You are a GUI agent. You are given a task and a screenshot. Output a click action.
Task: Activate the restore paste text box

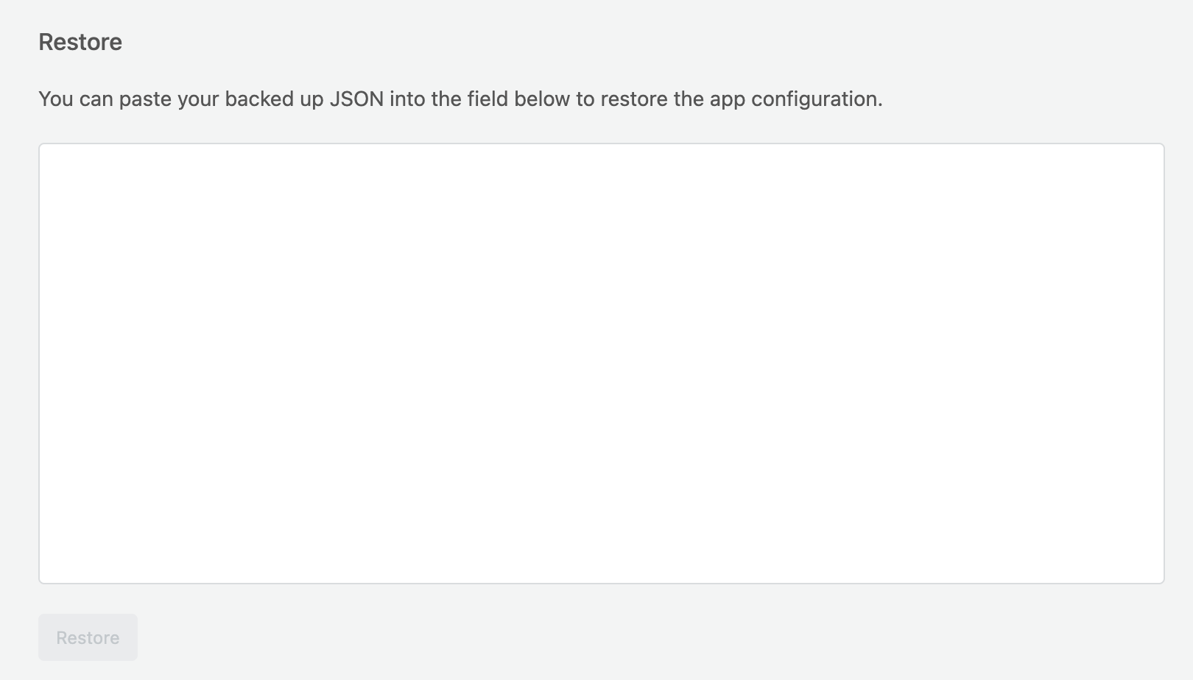(x=601, y=364)
